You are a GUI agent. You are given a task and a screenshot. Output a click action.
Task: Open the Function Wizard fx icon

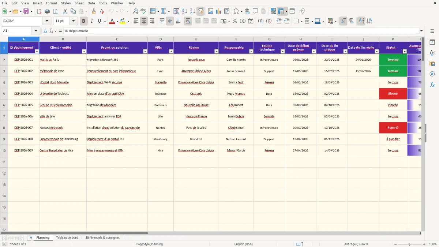click(45, 31)
